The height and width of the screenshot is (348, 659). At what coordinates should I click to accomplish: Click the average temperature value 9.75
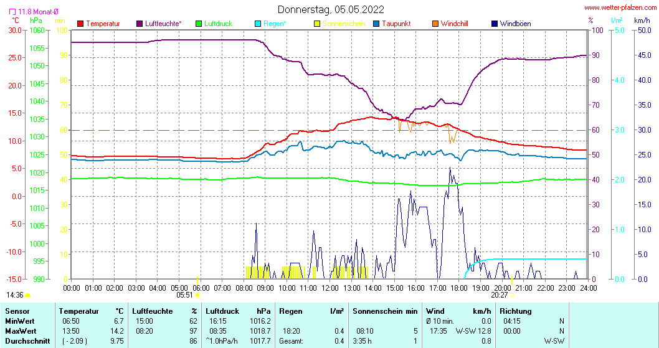[117, 341]
